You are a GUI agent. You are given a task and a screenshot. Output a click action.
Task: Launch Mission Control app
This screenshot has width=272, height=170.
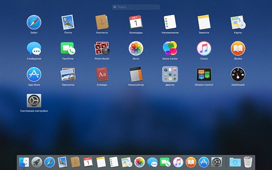204,74
